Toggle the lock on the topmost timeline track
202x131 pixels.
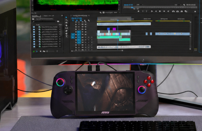pos(76,22)
